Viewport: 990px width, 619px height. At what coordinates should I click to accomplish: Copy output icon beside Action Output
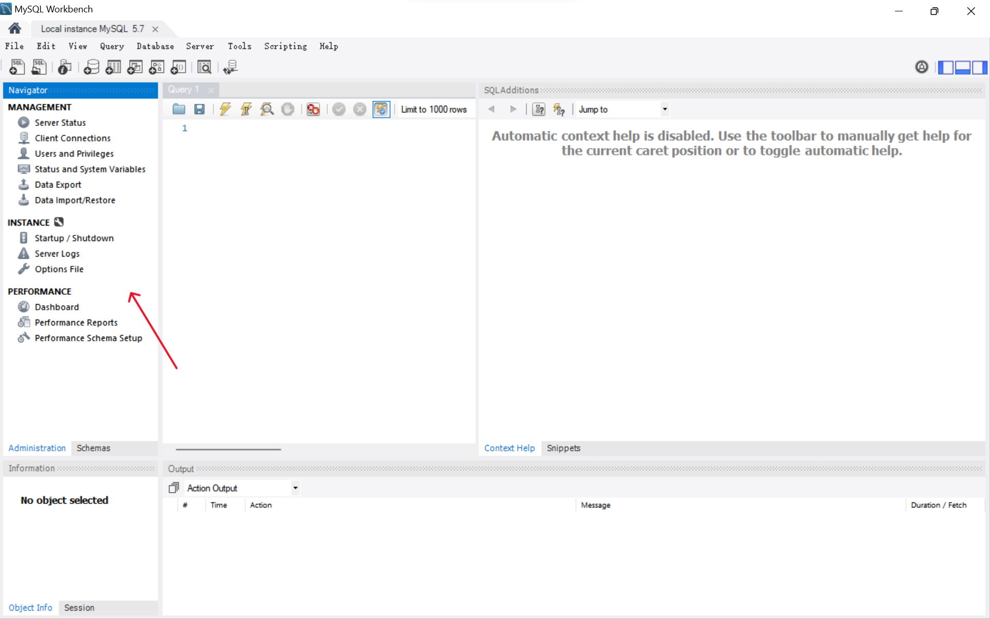click(174, 487)
